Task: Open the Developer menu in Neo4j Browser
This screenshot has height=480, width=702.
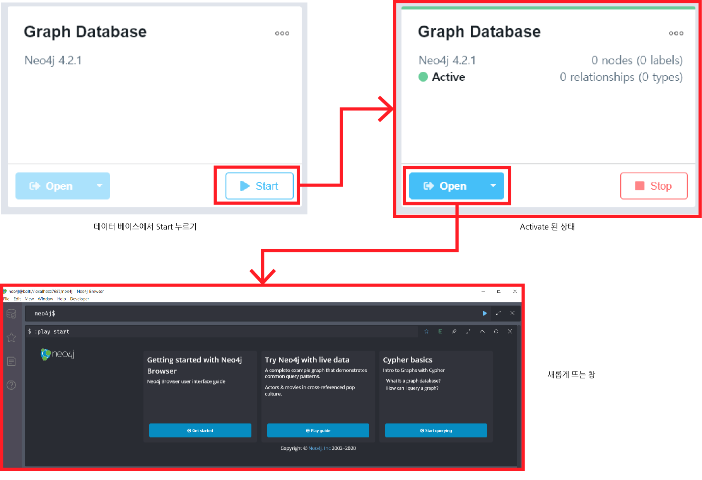Action: click(x=80, y=299)
